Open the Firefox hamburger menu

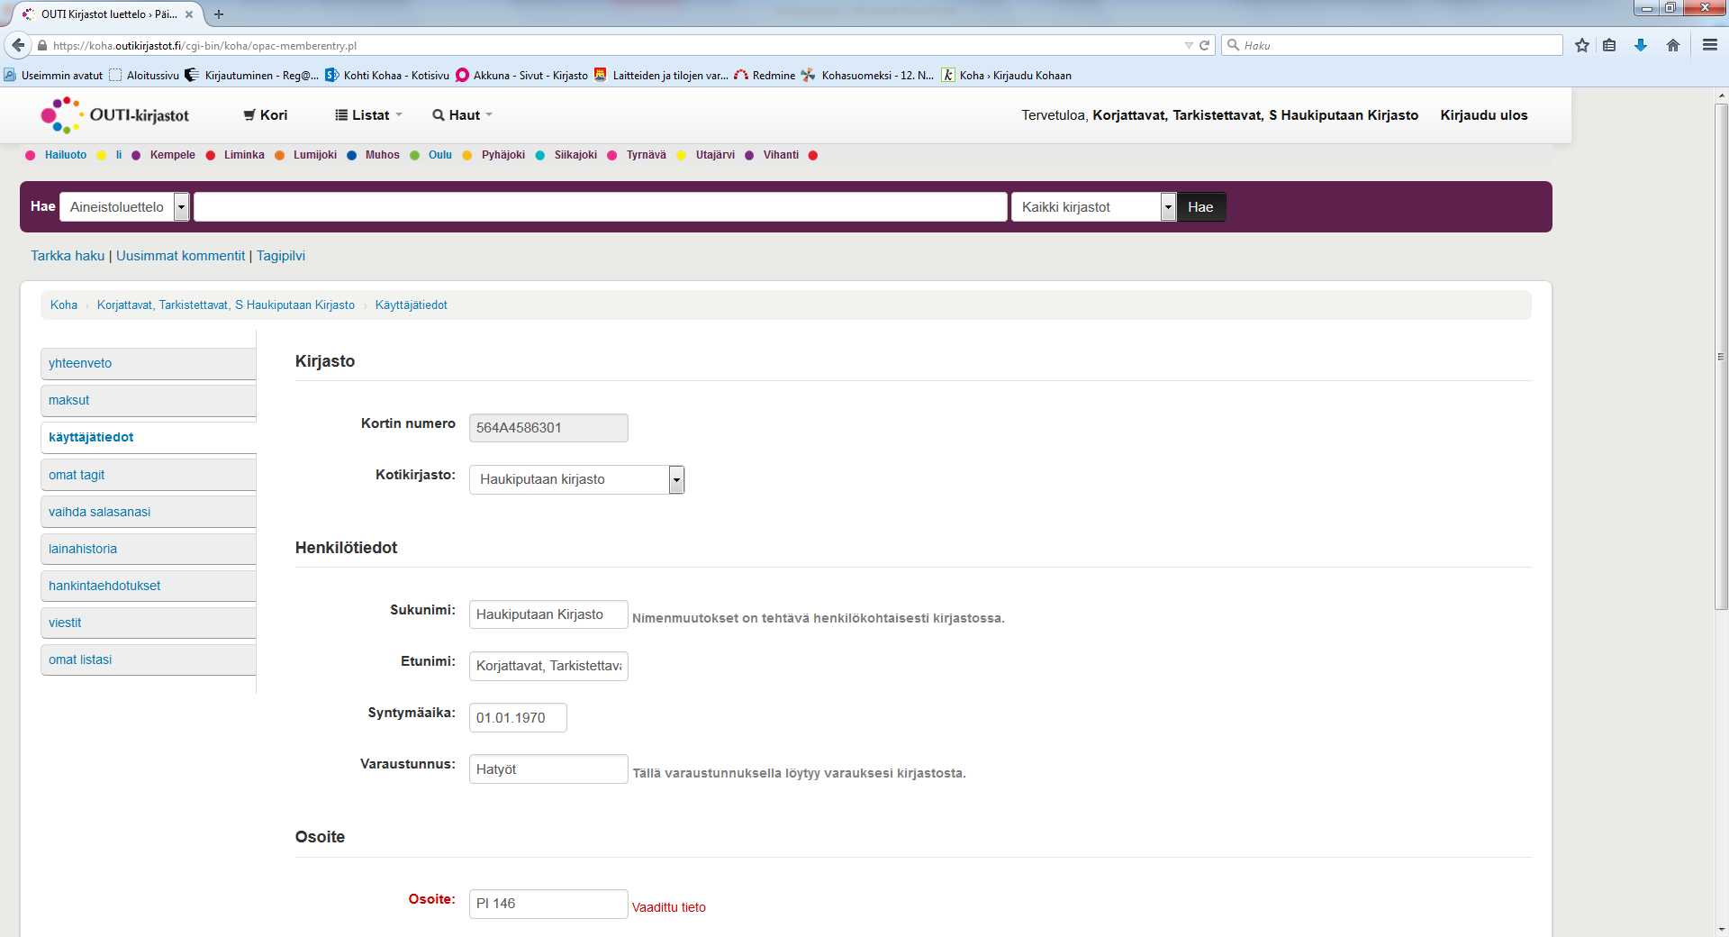[x=1710, y=45]
